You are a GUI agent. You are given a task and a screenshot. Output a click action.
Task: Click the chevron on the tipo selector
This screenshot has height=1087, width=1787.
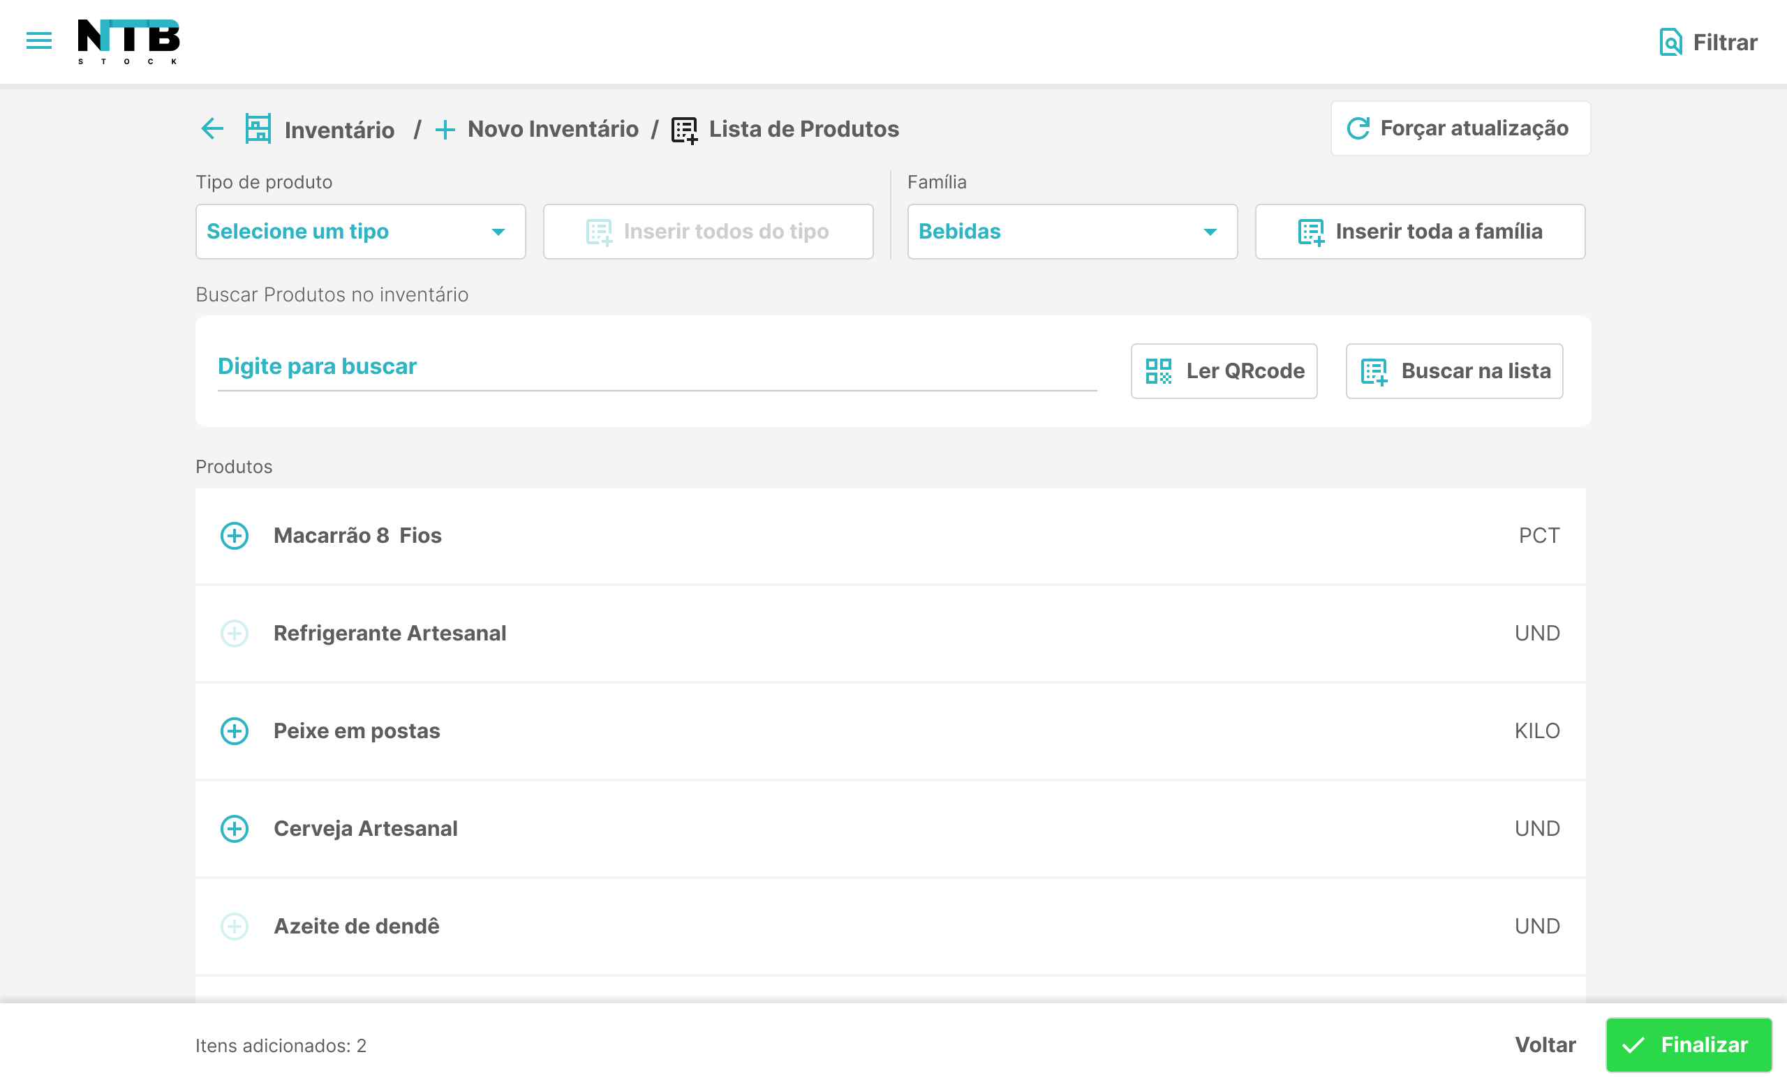pyautogui.click(x=498, y=232)
